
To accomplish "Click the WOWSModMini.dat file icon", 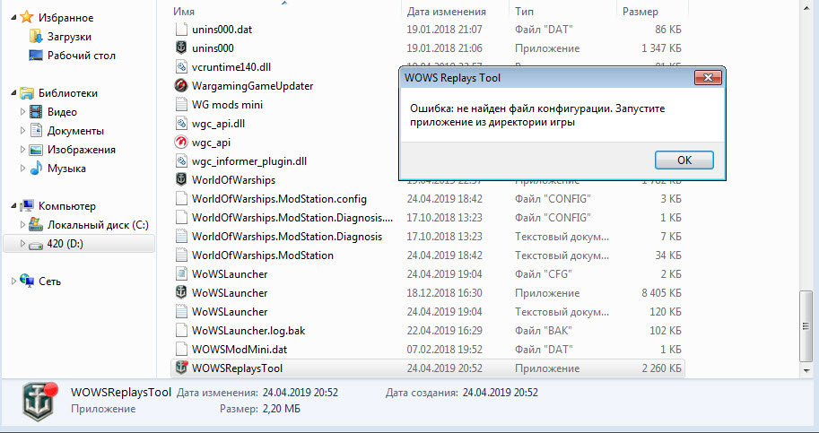I will coord(181,349).
